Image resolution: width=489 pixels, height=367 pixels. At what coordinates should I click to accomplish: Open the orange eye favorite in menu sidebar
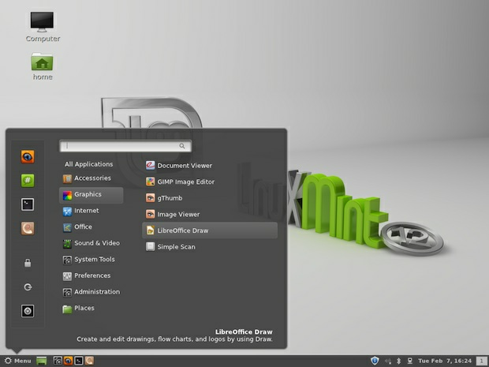pos(28,156)
